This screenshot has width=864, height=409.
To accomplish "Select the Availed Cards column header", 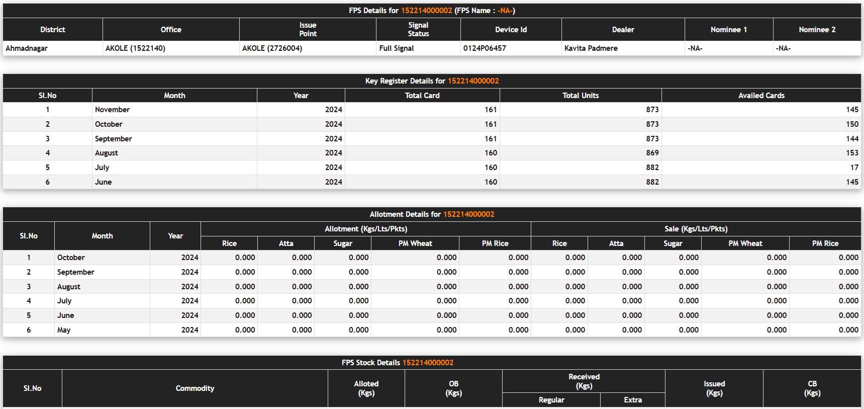I will pos(761,96).
